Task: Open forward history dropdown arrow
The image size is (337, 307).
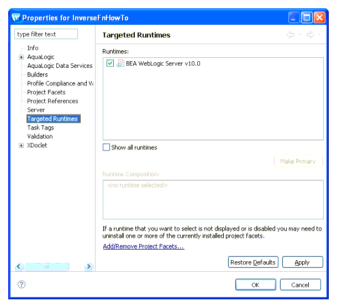Action: tap(319, 35)
